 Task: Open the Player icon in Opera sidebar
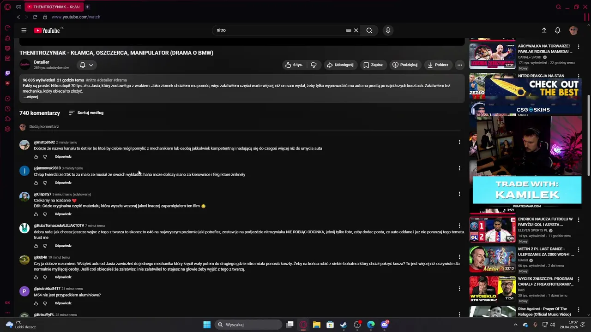pyautogui.click(x=7, y=98)
